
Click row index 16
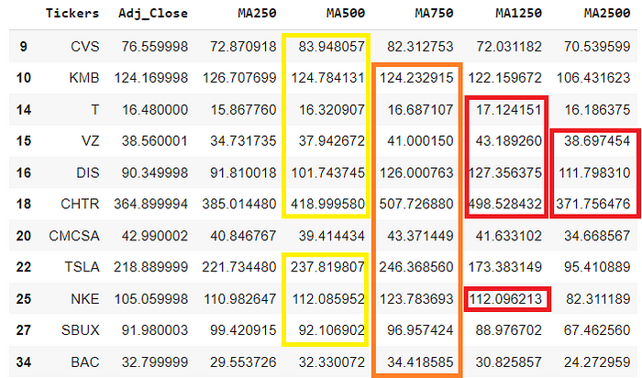[23, 172]
